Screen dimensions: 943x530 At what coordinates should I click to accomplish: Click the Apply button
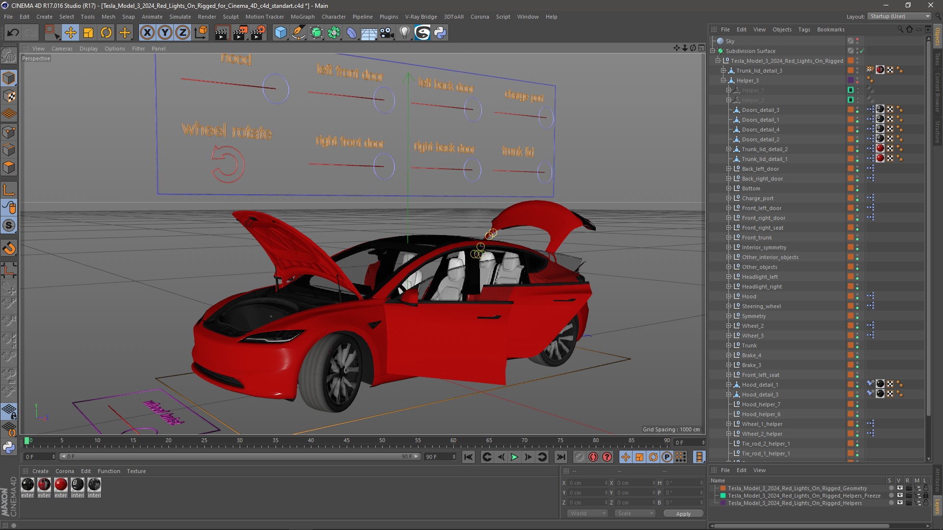tap(683, 513)
